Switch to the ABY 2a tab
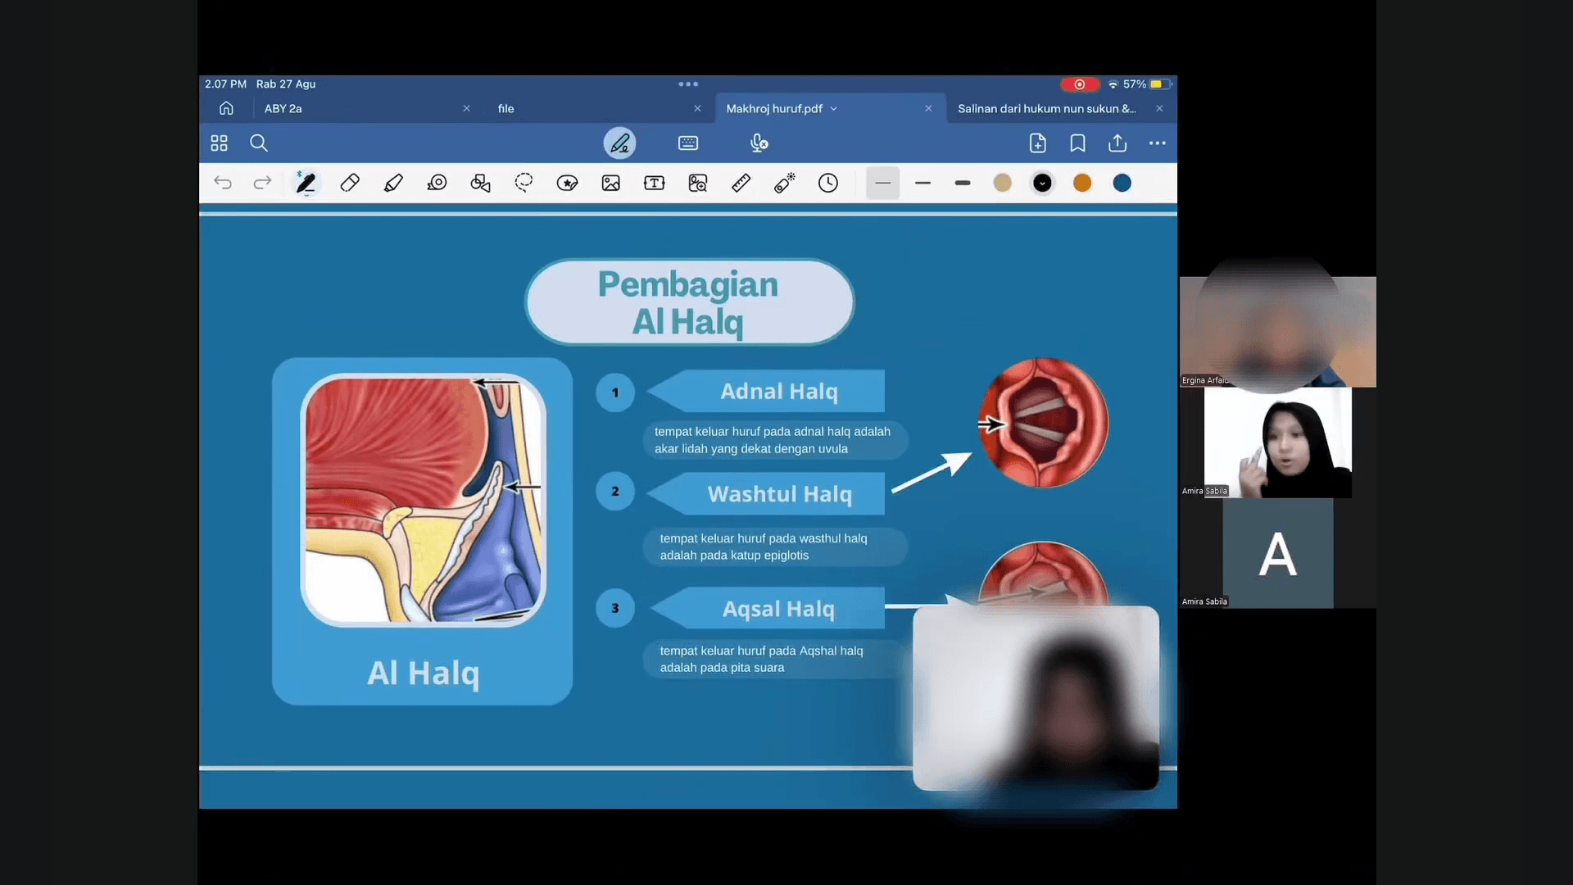The height and width of the screenshot is (885, 1573). [283, 109]
